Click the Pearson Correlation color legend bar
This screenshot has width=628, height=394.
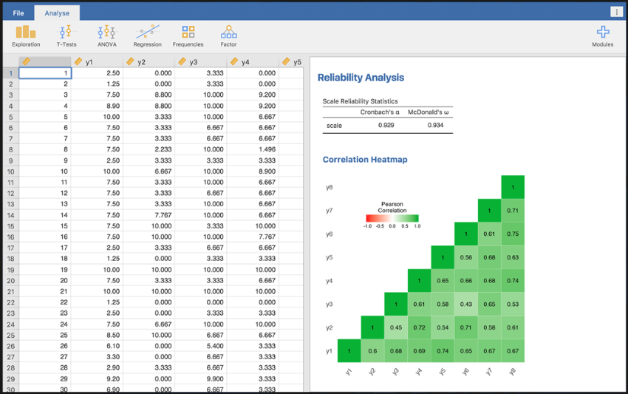point(392,218)
